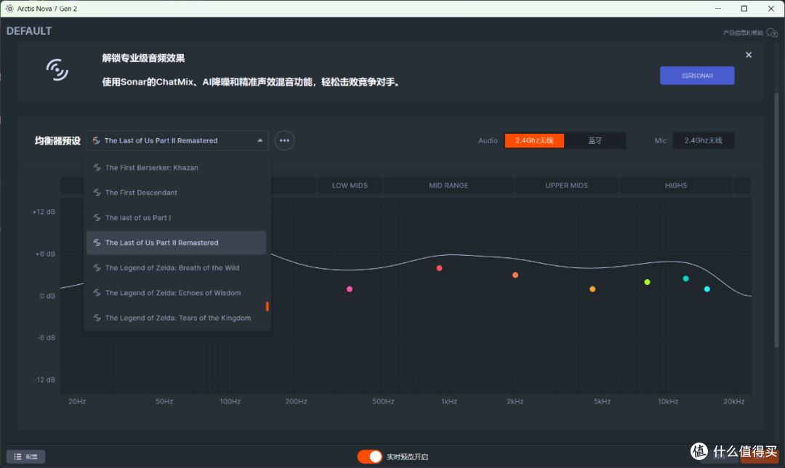
Task: Click the UPPER MIDS band label
Action: pos(566,185)
